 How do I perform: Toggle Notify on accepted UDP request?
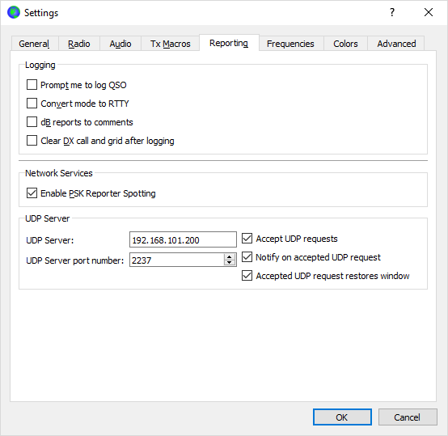tap(247, 257)
